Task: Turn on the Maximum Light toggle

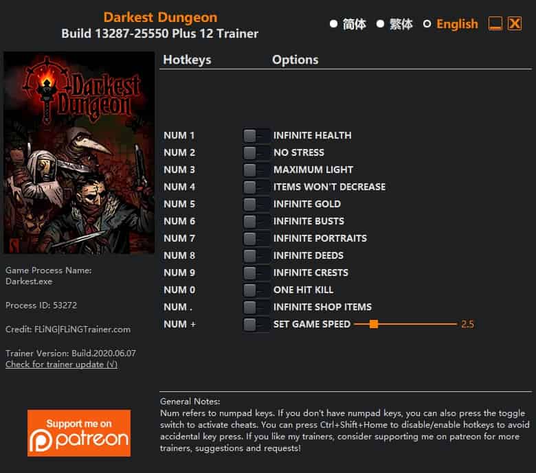Action: click(x=256, y=170)
